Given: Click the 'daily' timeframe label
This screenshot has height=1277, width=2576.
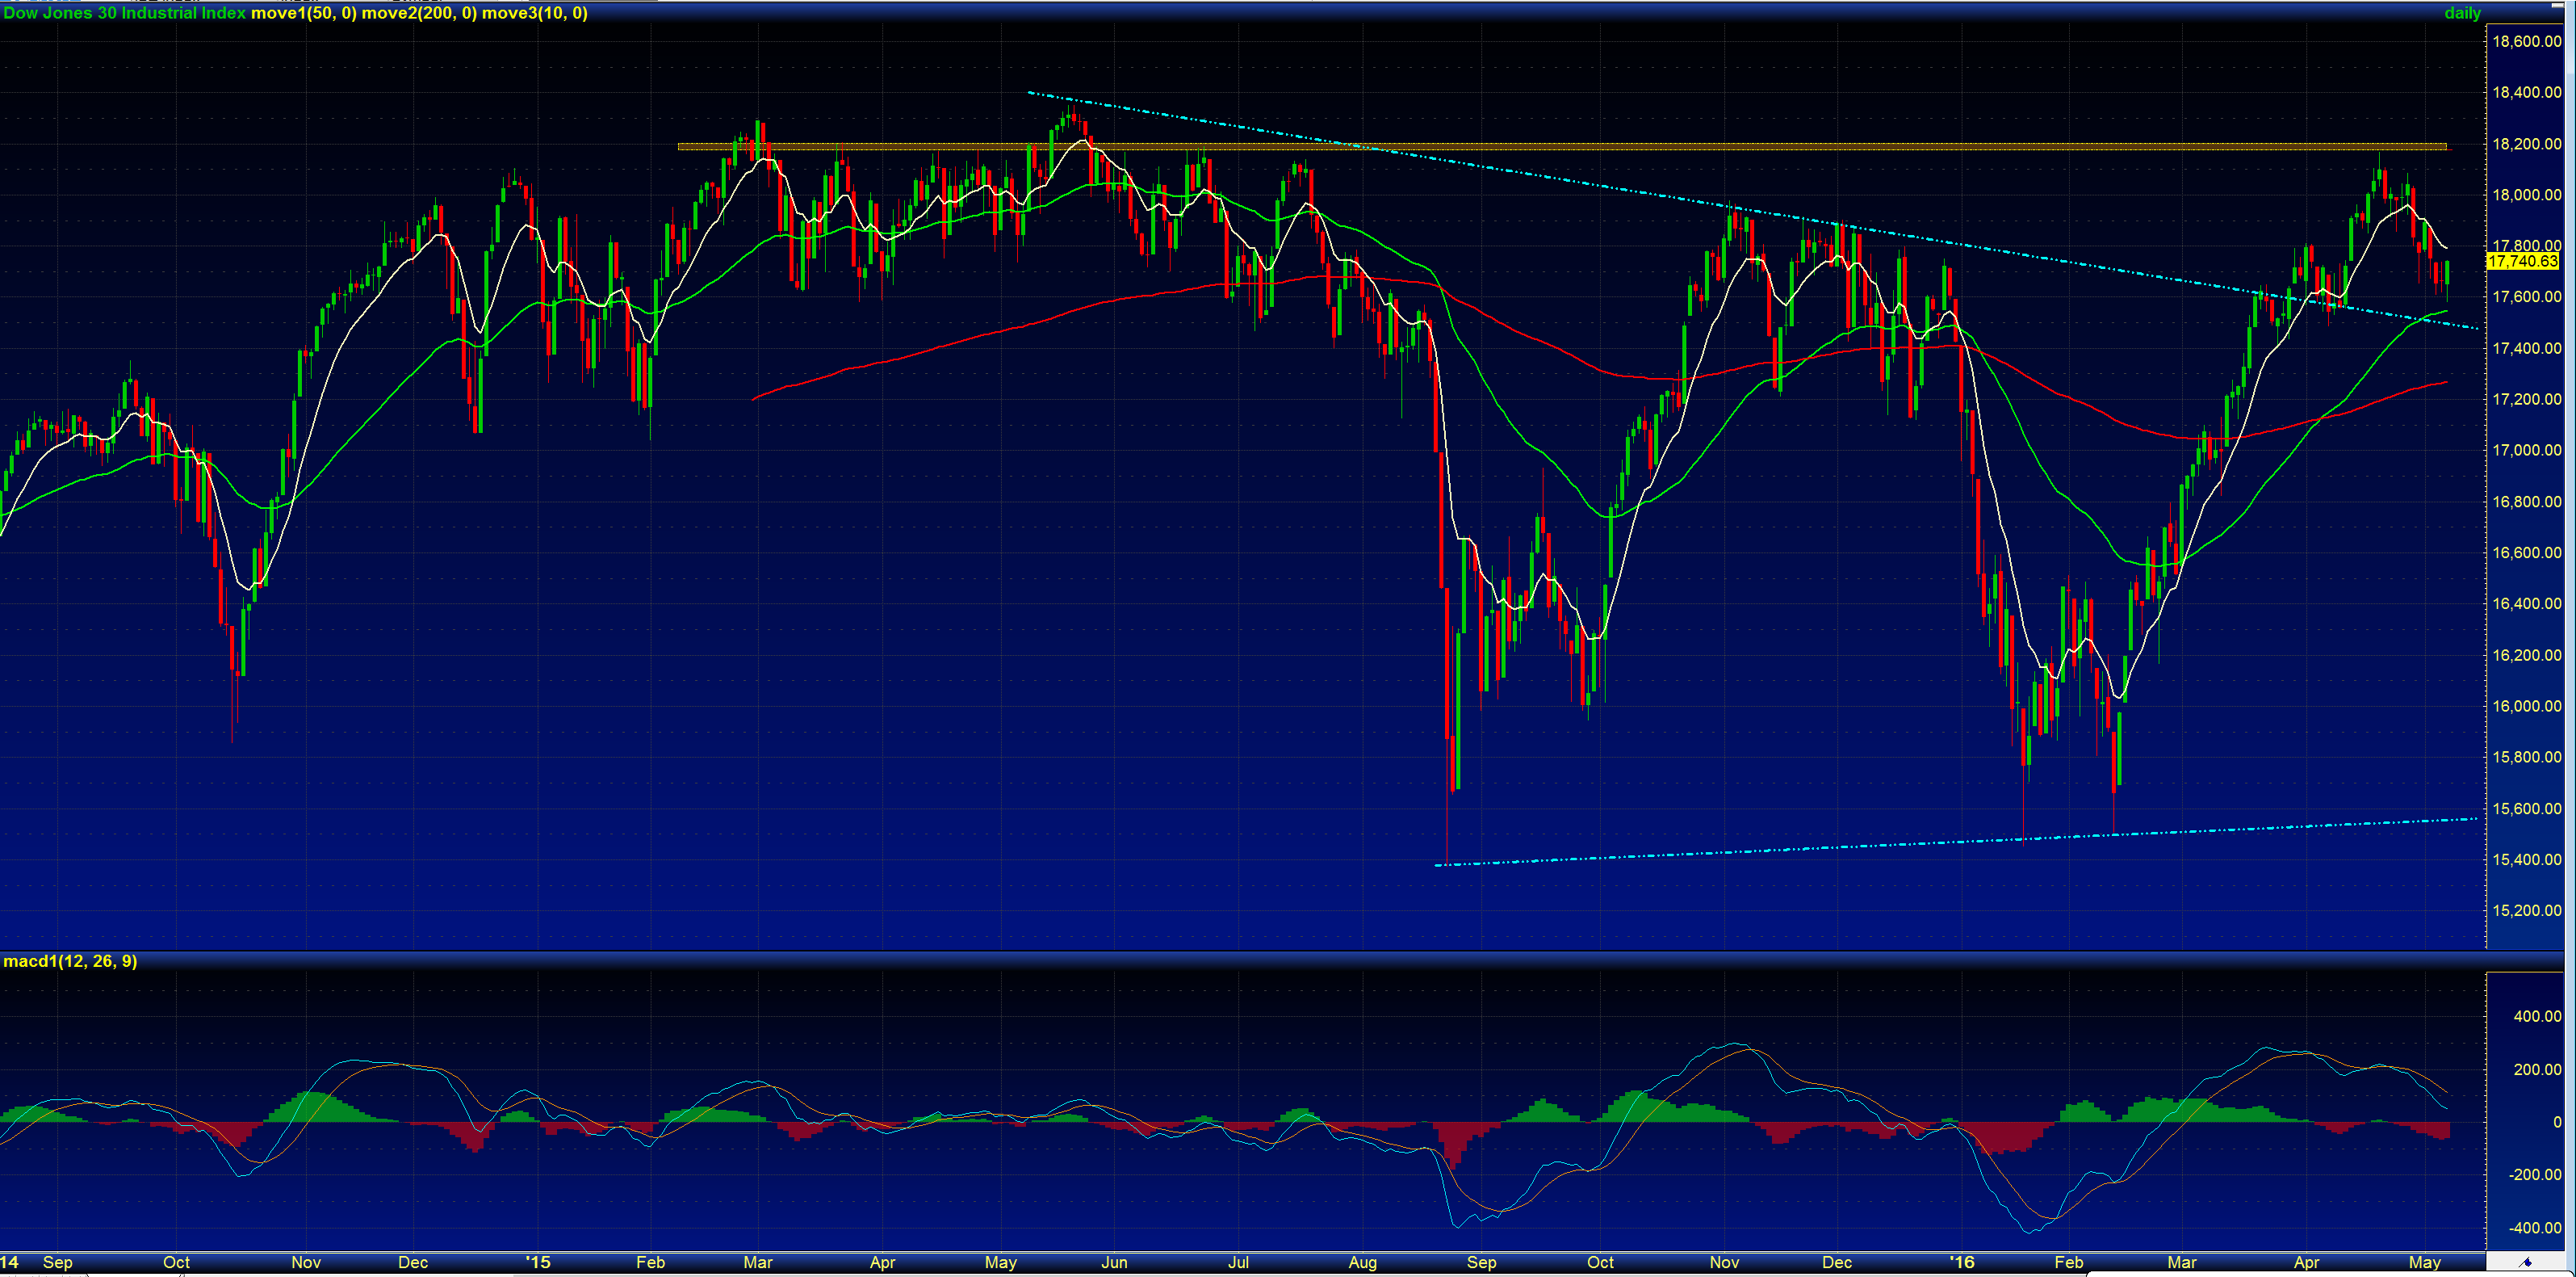Looking at the screenshot, I should click(2462, 13).
